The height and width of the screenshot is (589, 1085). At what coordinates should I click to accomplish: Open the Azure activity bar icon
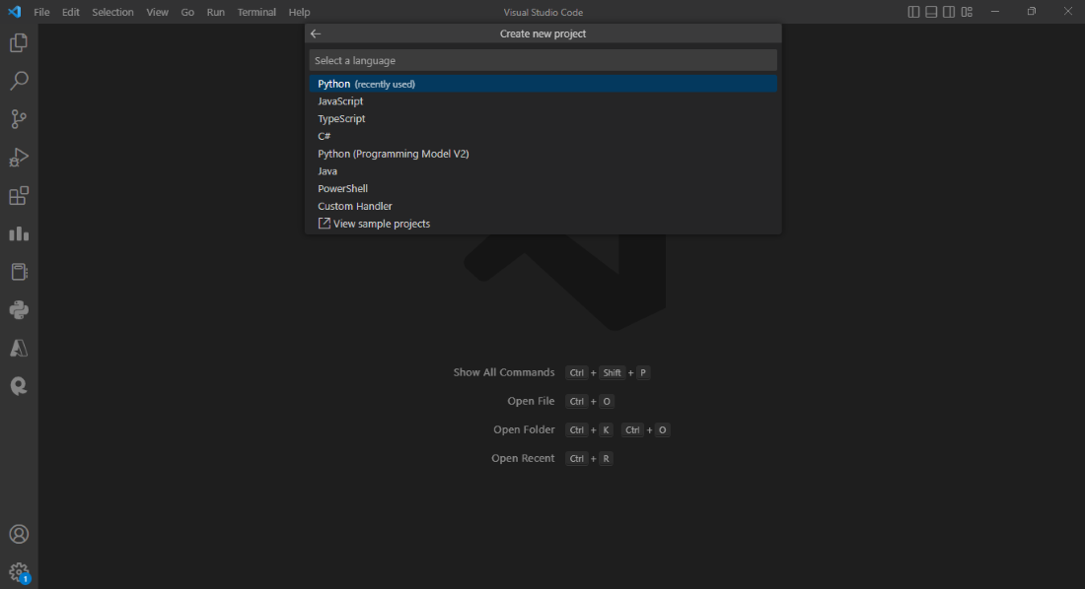(19, 348)
